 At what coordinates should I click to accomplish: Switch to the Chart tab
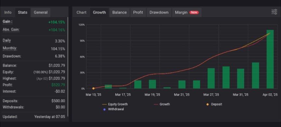tap(81, 12)
